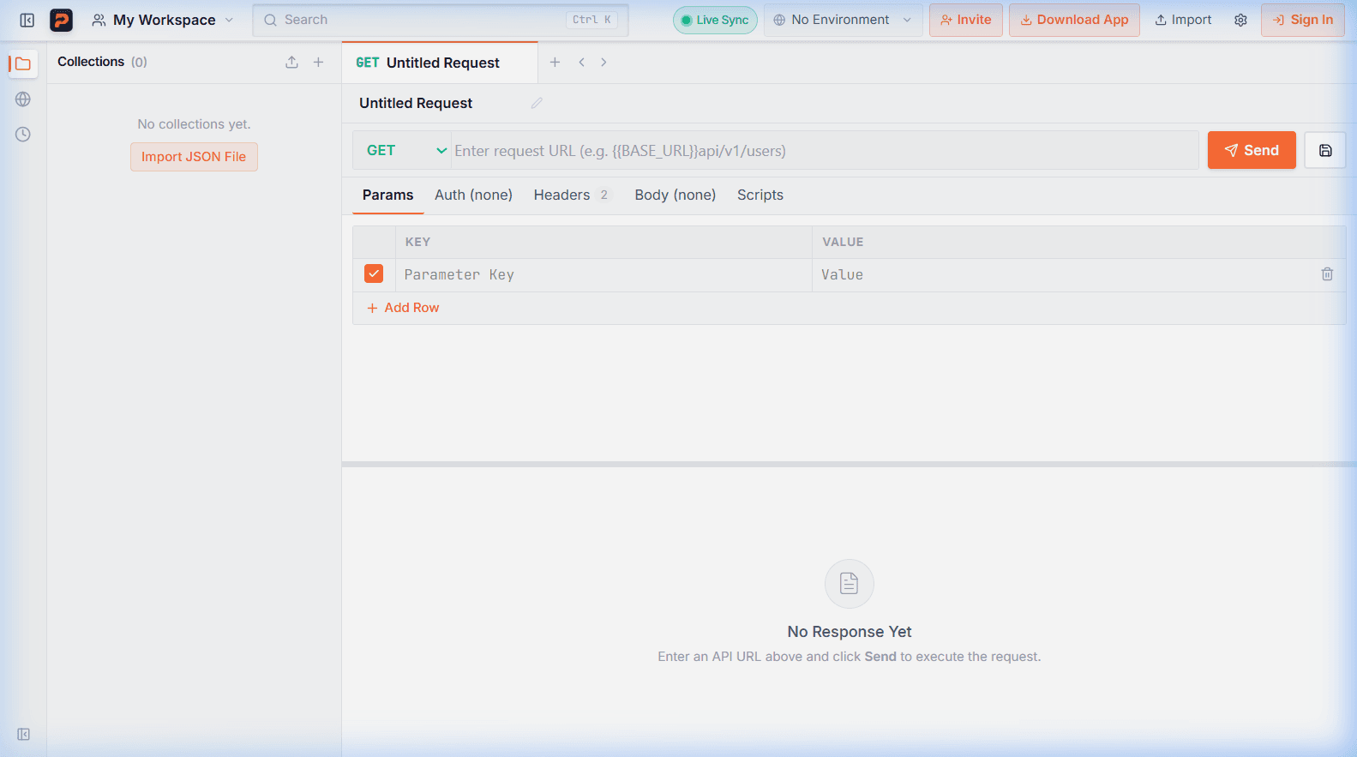Click the Search field
Screen dimensions: 1357x757
tap(441, 20)
